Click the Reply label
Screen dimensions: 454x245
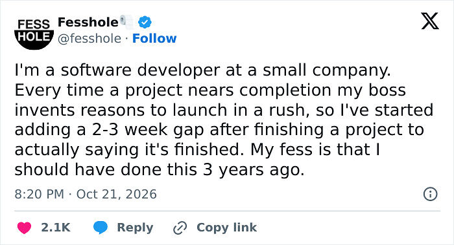coord(135,228)
